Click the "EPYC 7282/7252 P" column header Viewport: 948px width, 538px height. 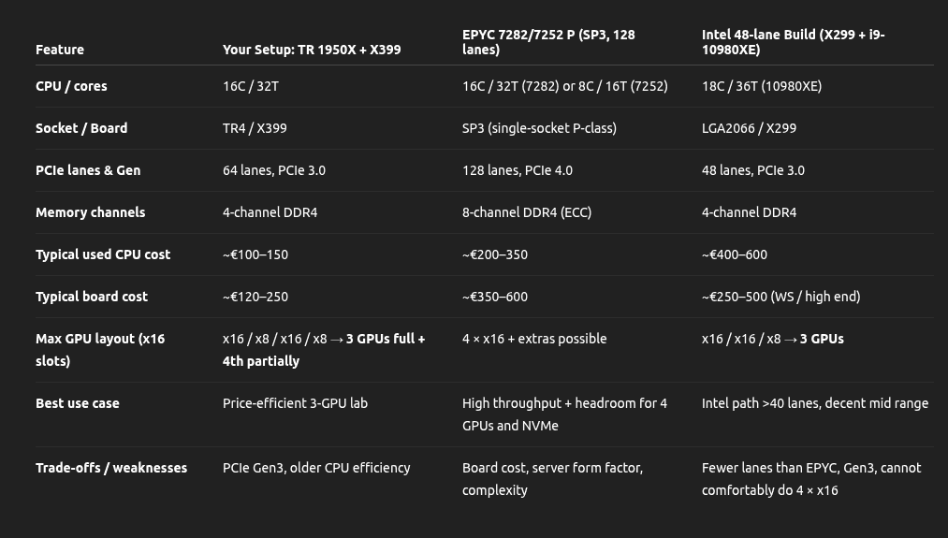(x=548, y=42)
